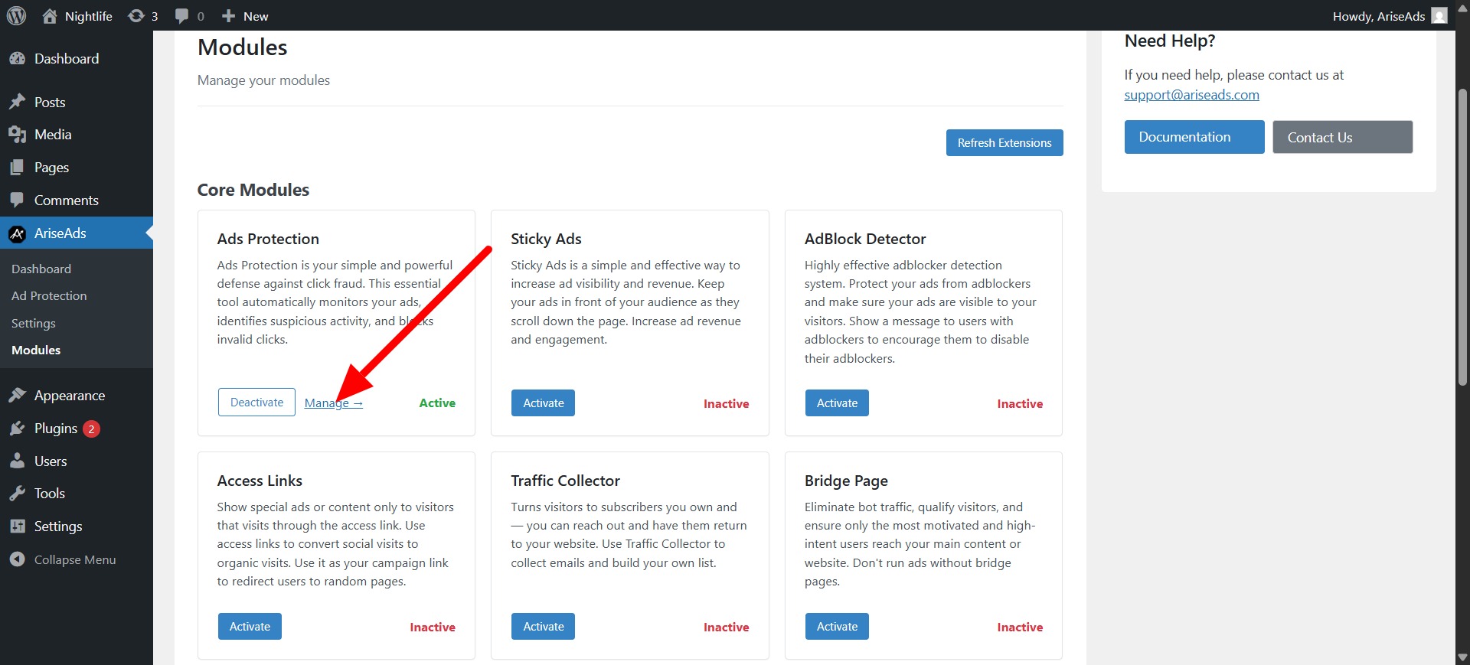Click Refresh Extensions button
This screenshot has width=1470, height=665.
(1004, 142)
